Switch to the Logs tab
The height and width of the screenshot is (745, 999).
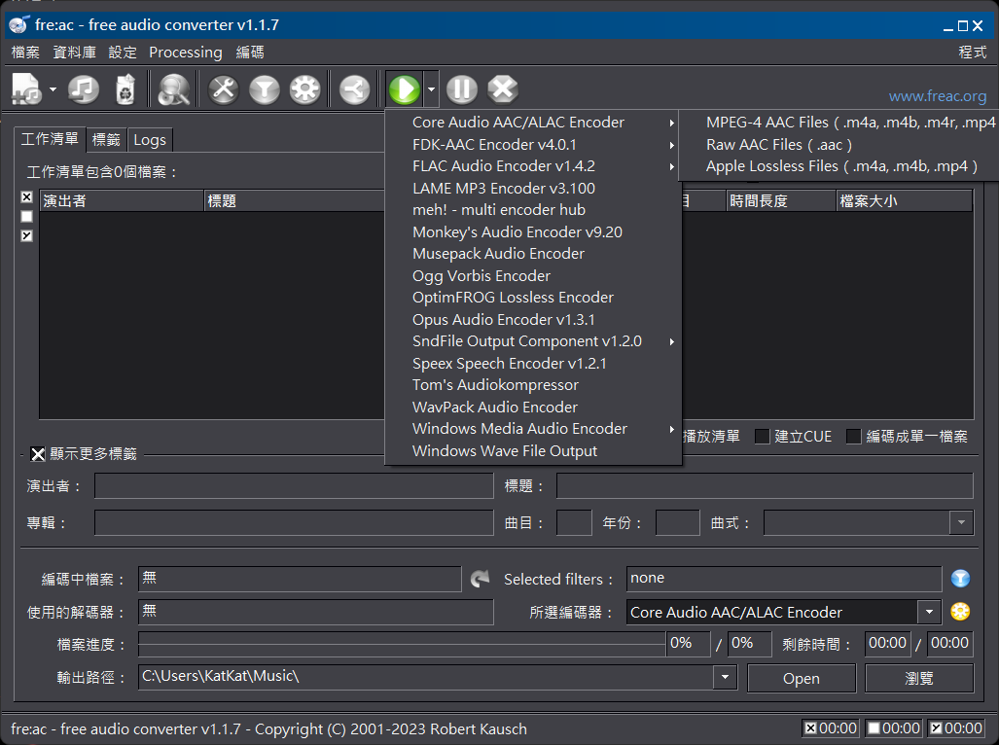click(150, 140)
